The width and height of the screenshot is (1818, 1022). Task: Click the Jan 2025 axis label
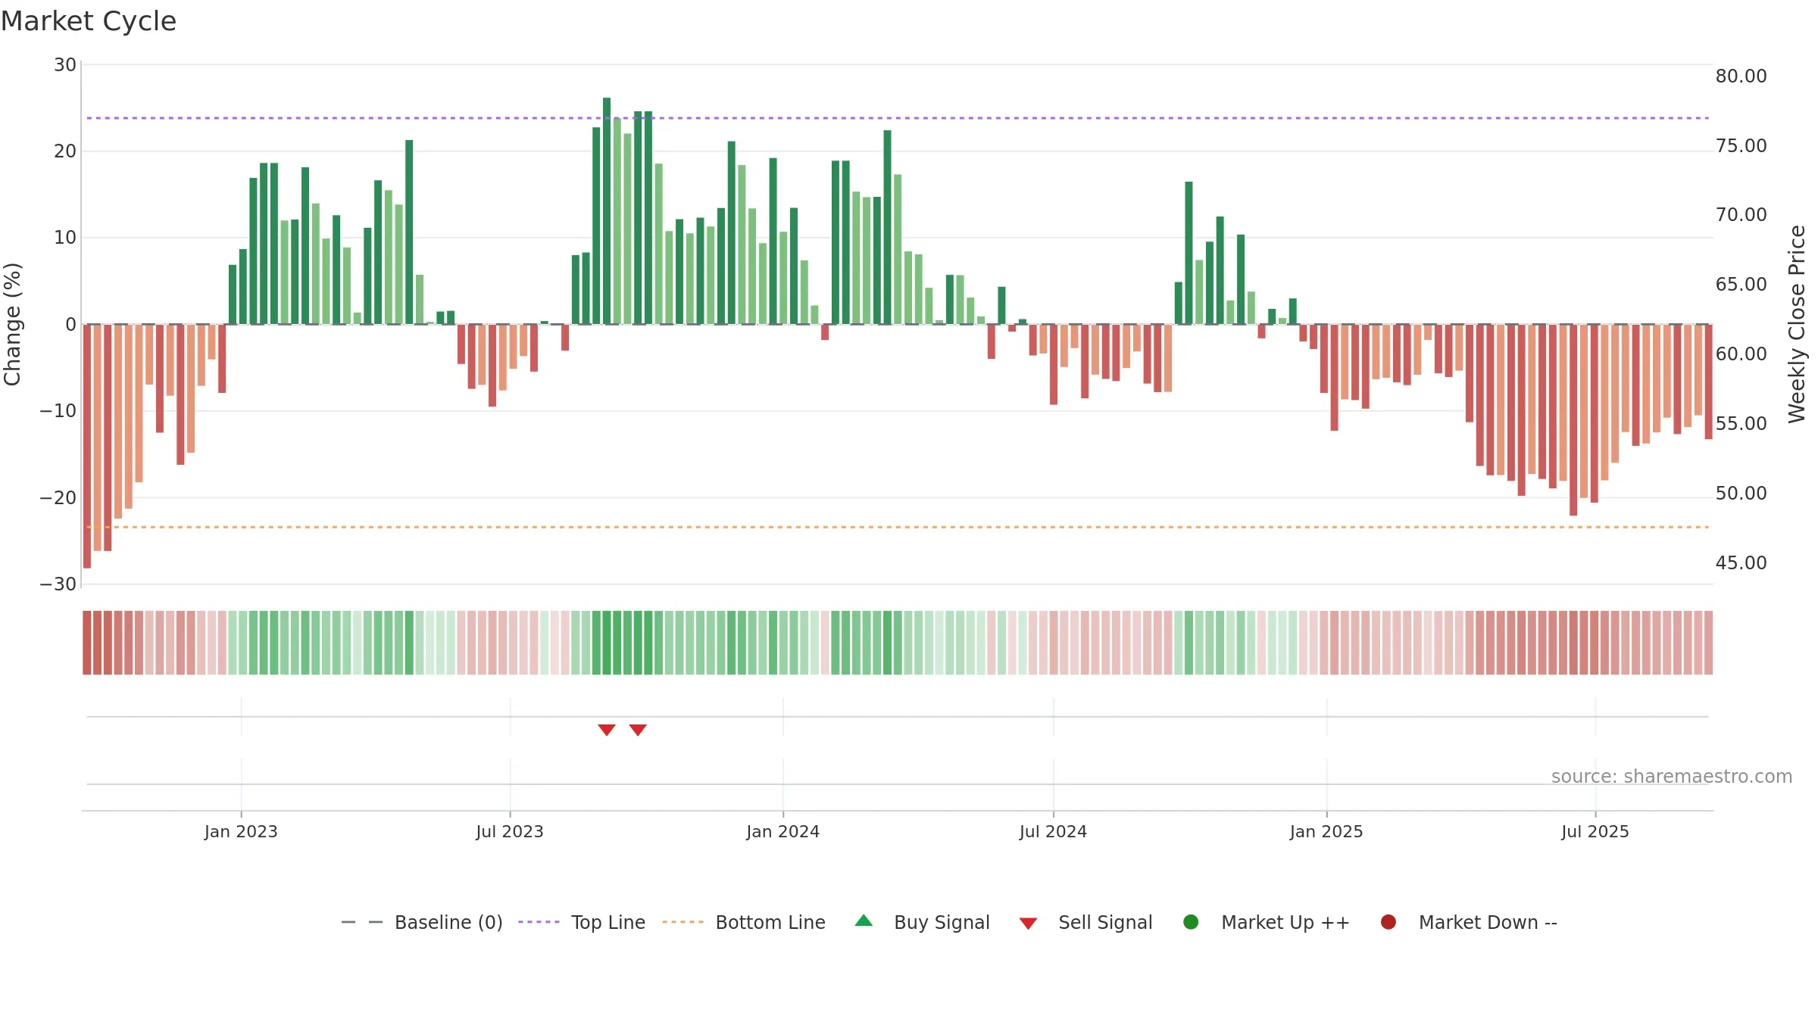pyautogui.click(x=1326, y=831)
